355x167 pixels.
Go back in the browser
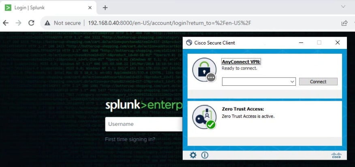pyautogui.click(x=6, y=23)
